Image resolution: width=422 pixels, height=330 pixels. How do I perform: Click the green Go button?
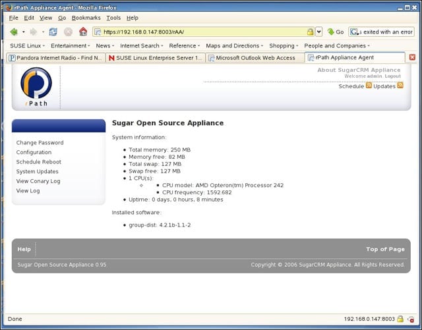click(336, 32)
